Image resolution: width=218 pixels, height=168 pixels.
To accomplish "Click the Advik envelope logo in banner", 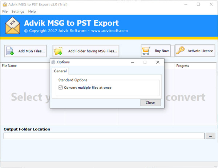I will coord(12,25).
